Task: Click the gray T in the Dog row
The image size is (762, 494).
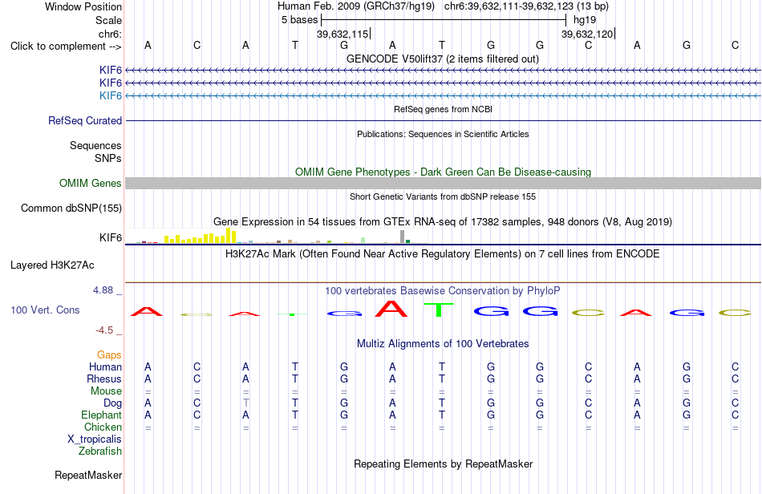Action: [246, 403]
